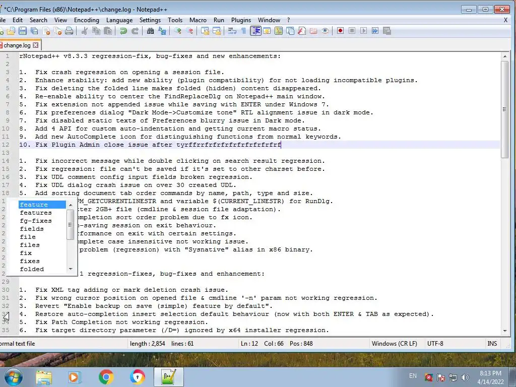Cut selection with the scissors icon

[x=85, y=31]
